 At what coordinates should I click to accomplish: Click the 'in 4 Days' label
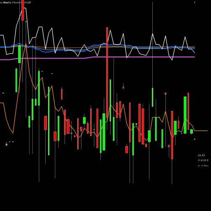(203, 166)
